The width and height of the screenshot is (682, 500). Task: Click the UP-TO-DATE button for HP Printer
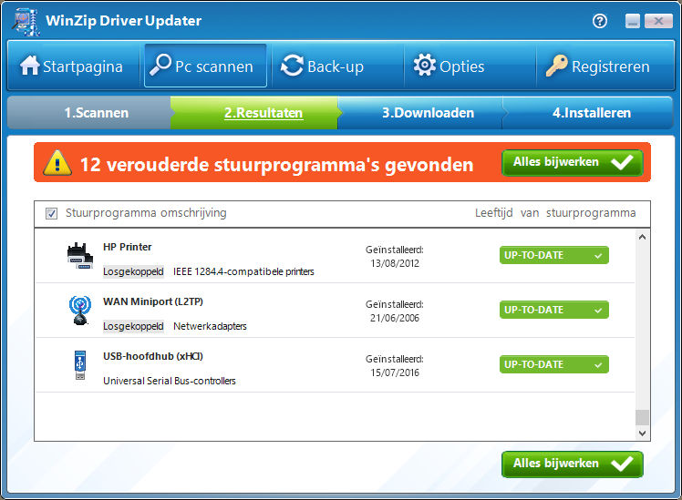(x=554, y=255)
